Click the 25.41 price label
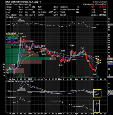The width and height of the screenshot is (113, 115). pos(32,41)
